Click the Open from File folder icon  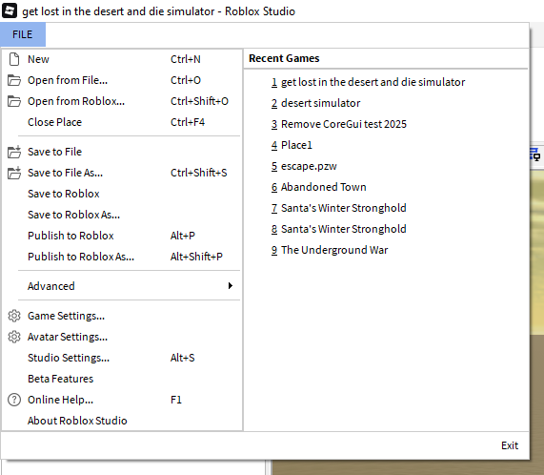(14, 80)
